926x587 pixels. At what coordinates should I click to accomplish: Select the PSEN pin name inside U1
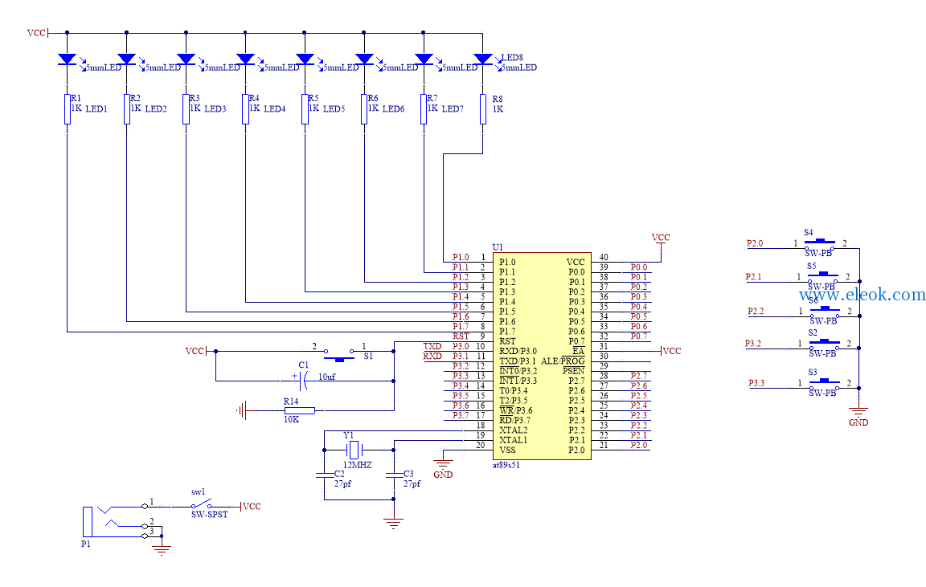tap(573, 371)
